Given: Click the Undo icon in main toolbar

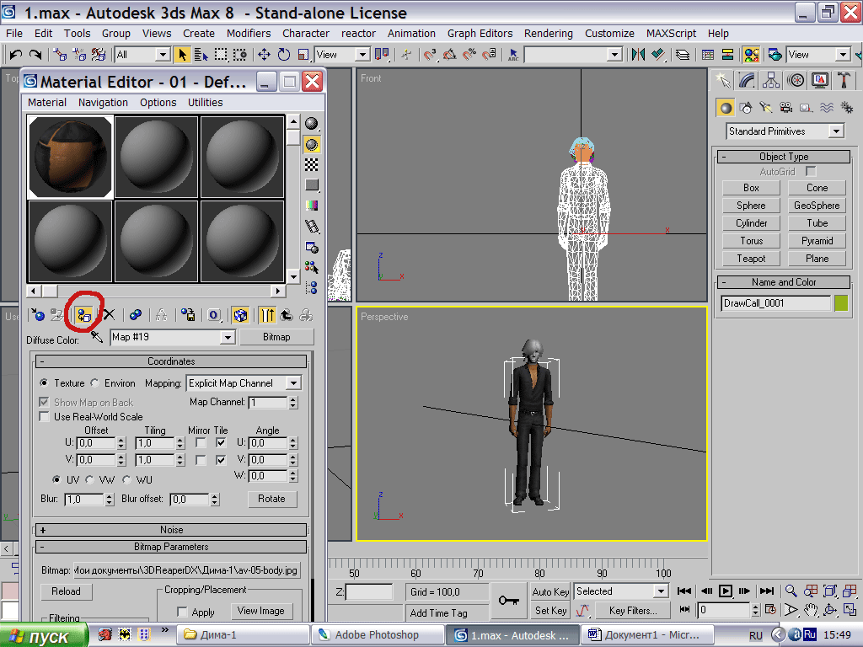Looking at the screenshot, I should click(15, 55).
